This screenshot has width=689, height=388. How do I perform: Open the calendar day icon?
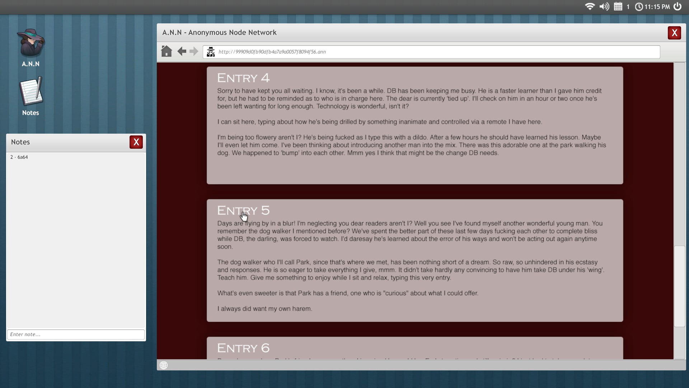click(618, 6)
